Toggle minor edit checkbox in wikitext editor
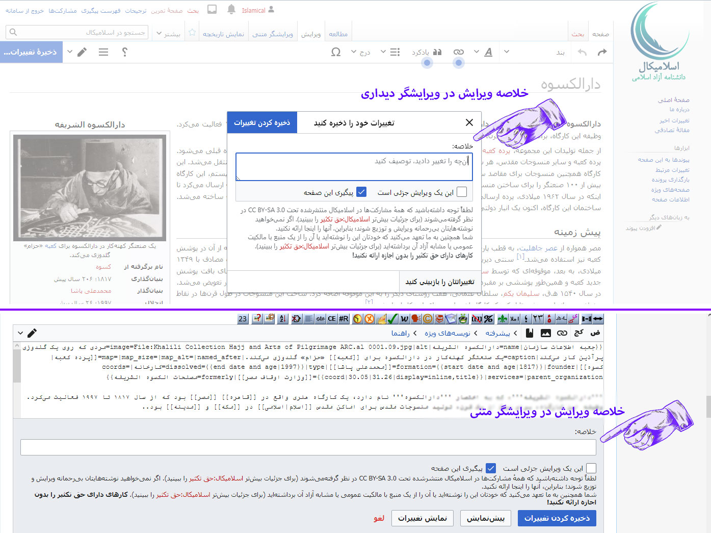Image resolution: width=711 pixels, height=533 pixels. click(x=591, y=468)
